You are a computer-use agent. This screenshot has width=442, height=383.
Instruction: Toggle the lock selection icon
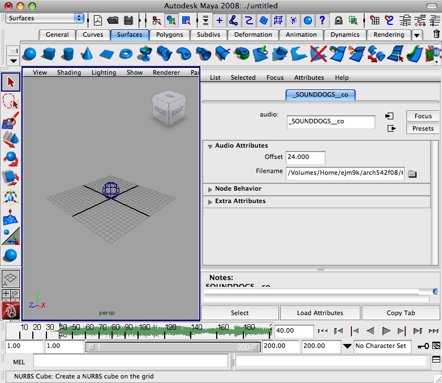pos(338,20)
